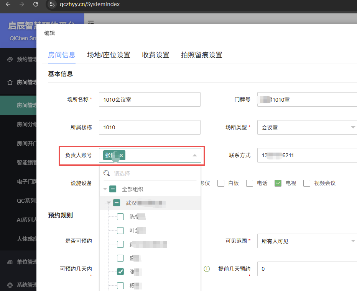Collapse the 武汉 organization tree node triangle
This screenshot has height=291, width=357.
[x=109, y=203]
